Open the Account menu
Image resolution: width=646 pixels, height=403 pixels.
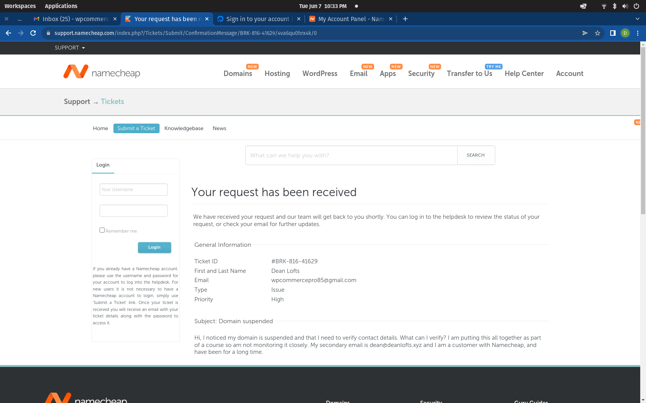(570, 73)
